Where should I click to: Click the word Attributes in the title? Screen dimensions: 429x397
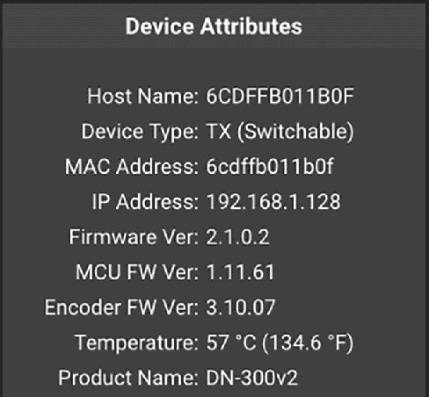[x=251, y=26]
